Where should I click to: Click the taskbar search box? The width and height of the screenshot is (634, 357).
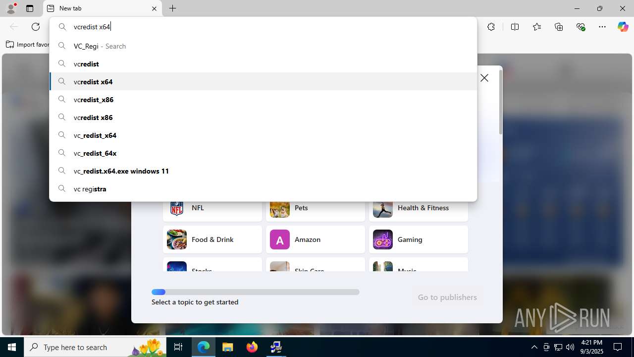[x=95, y=347]
